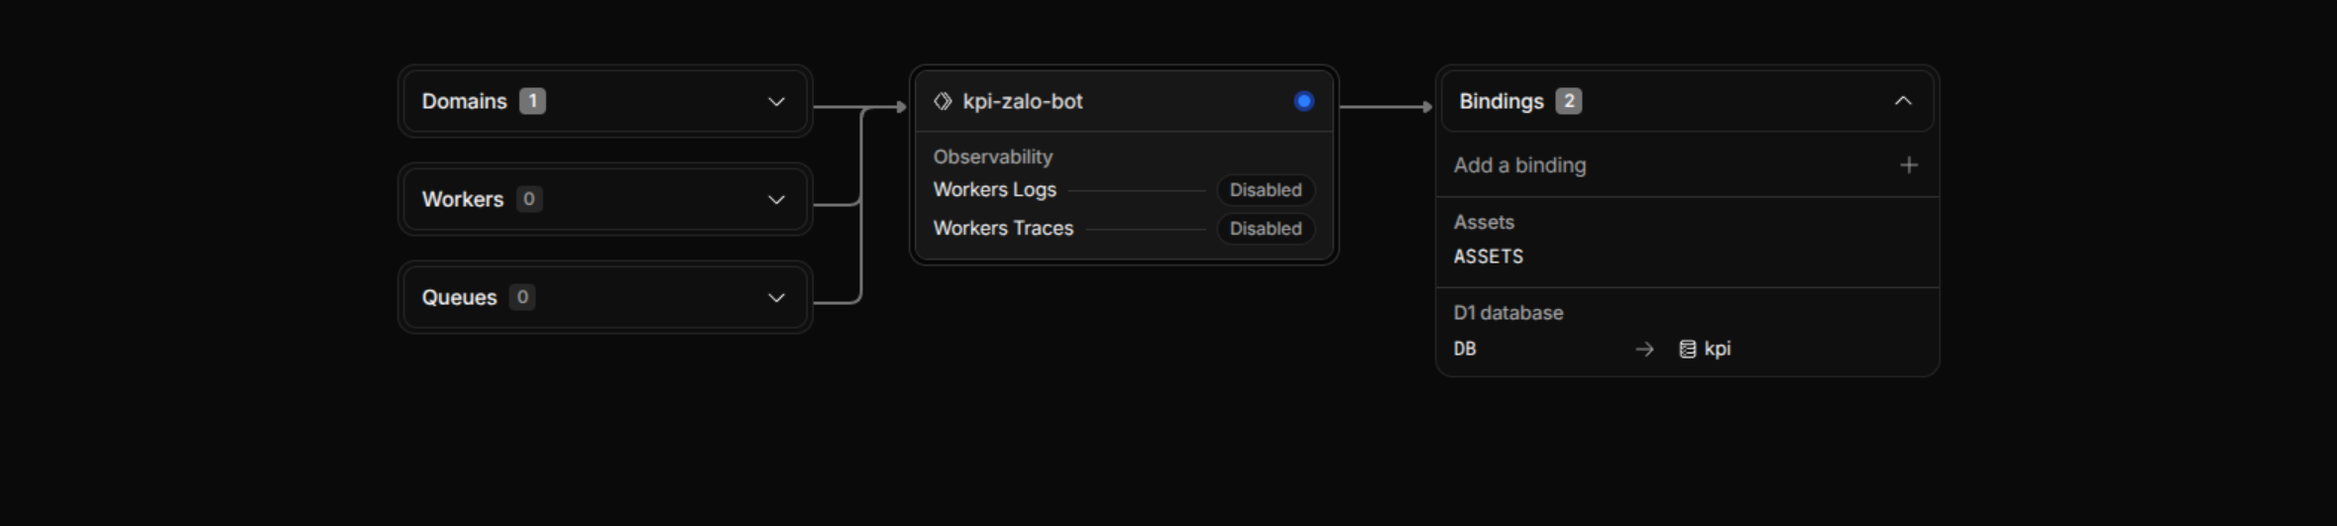Click the blue status dot on kpi-zalo-bot
Screen dimensions: 2337x526
tap(1303, 101)
